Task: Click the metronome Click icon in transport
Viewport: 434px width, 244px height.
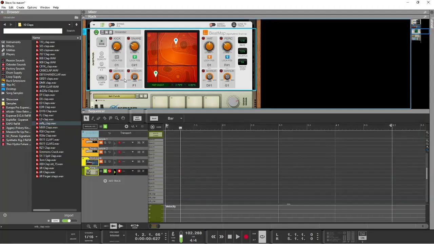Action: [173, 234]
